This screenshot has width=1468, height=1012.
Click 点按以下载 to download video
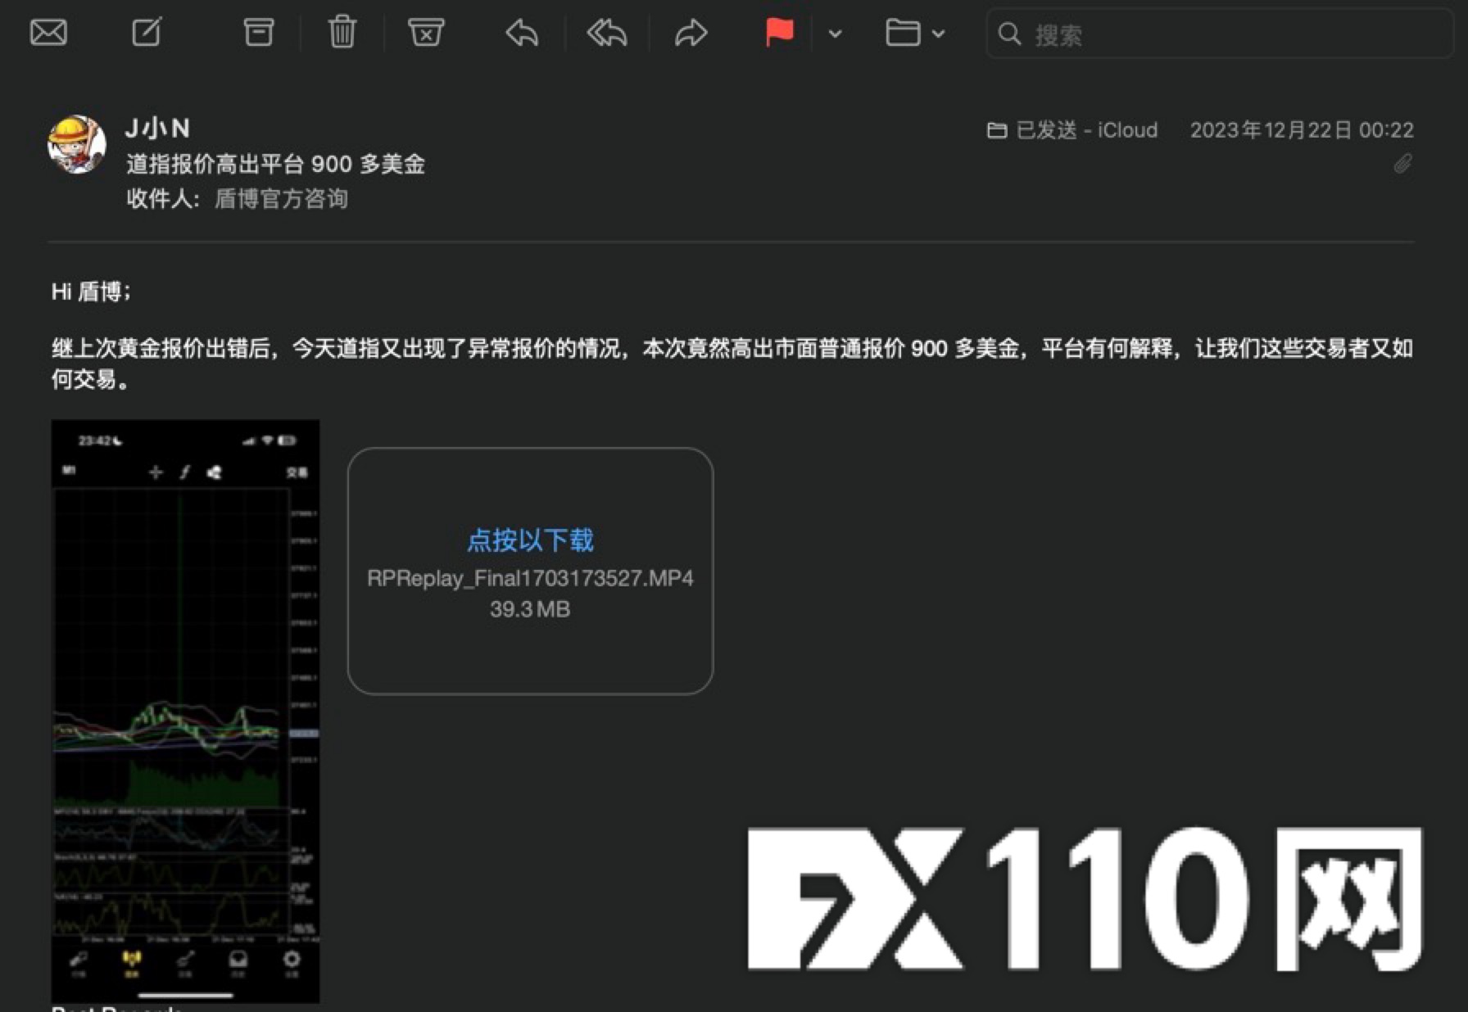pyautogui.click(x=530, y=540)
